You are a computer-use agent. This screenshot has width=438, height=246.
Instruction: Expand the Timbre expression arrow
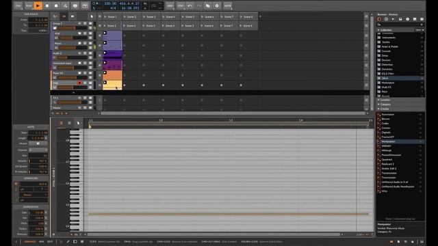[x=46, y=229]
